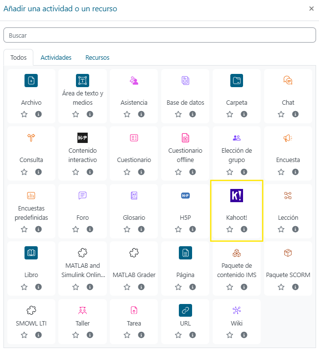Show info for the Asistencia activity

(141, 115)
